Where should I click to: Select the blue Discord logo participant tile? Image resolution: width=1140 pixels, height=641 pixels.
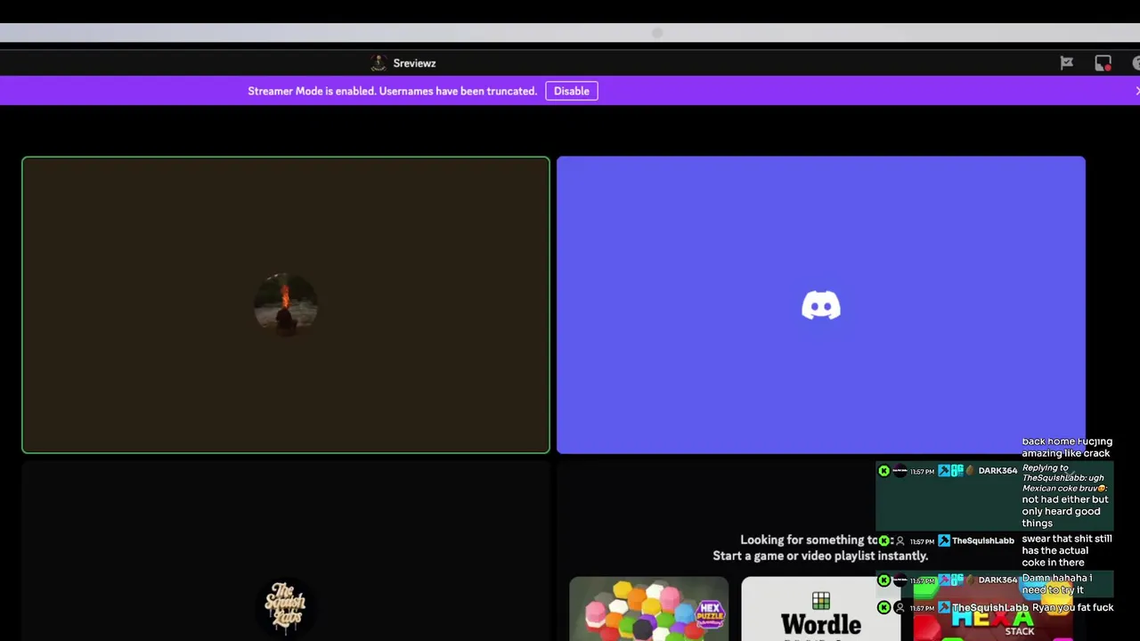tap(821, 305)
